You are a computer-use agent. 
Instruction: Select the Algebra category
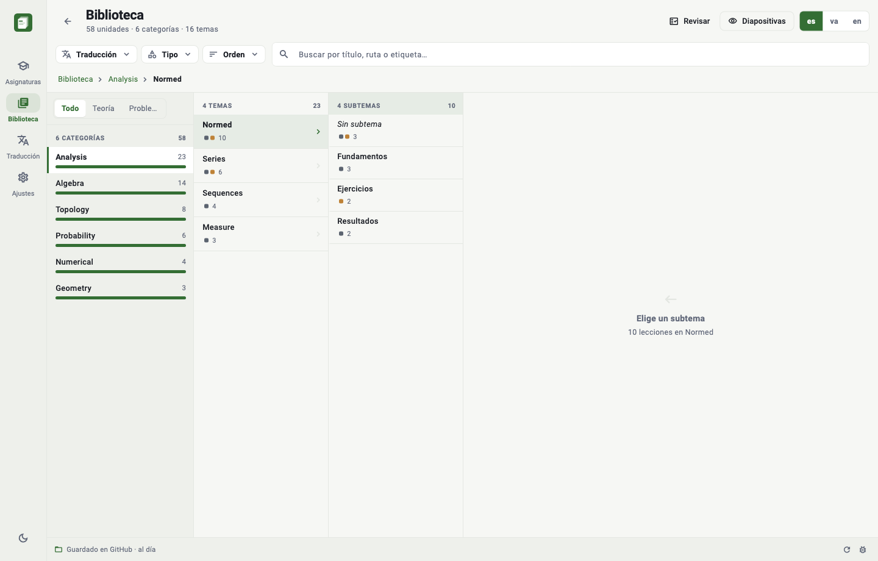(121, 186)
